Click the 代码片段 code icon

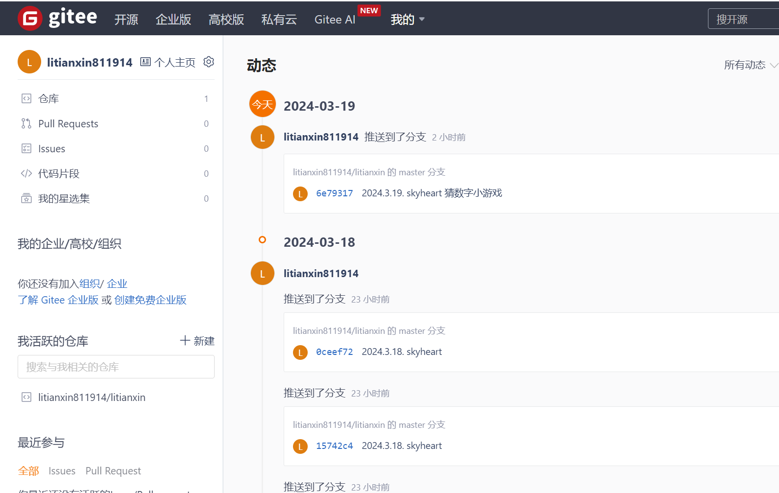pos(26,173)
